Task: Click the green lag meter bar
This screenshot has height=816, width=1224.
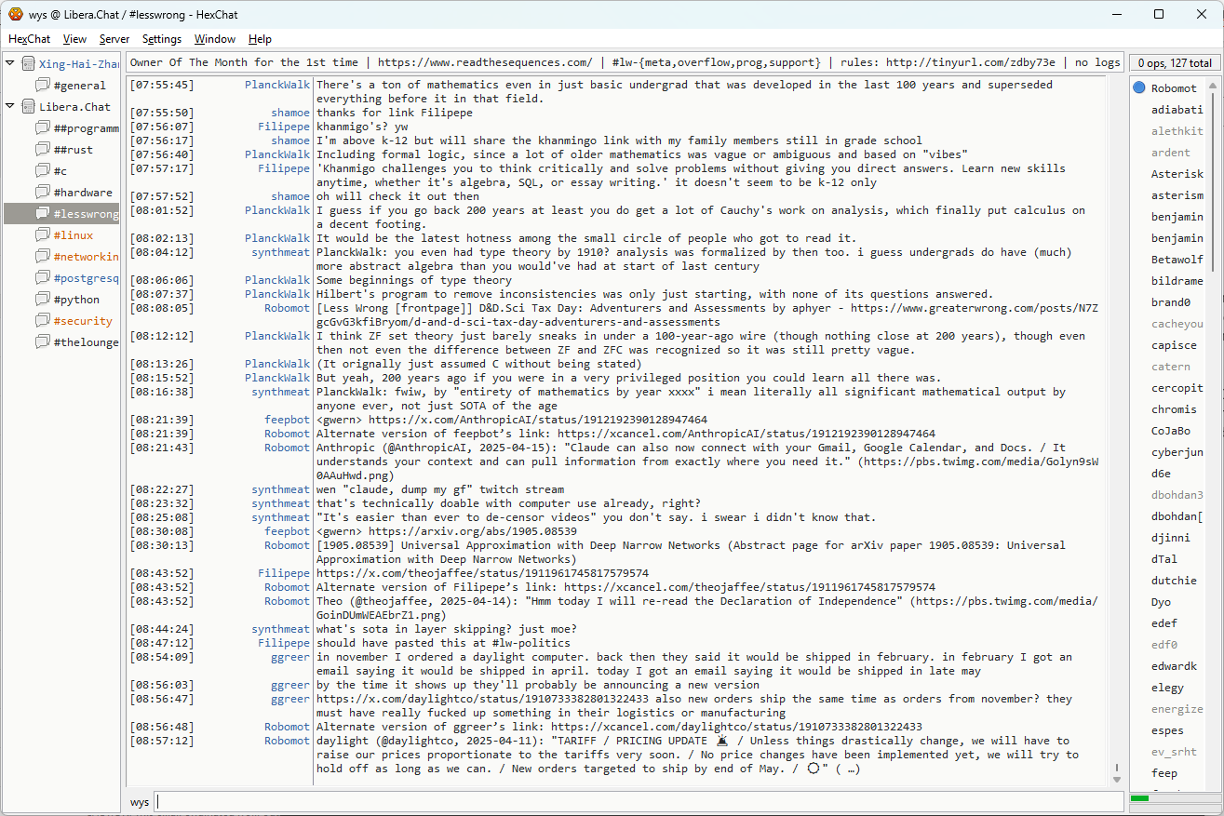Action: [x=1139, y=798]
